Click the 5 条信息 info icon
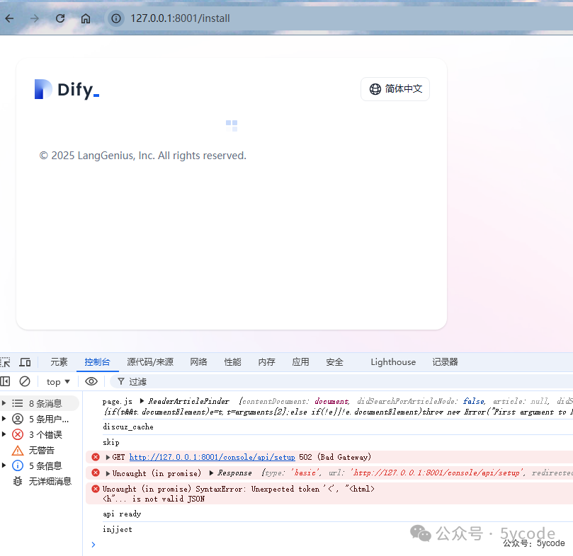The image size is (573, 556). 18,465
